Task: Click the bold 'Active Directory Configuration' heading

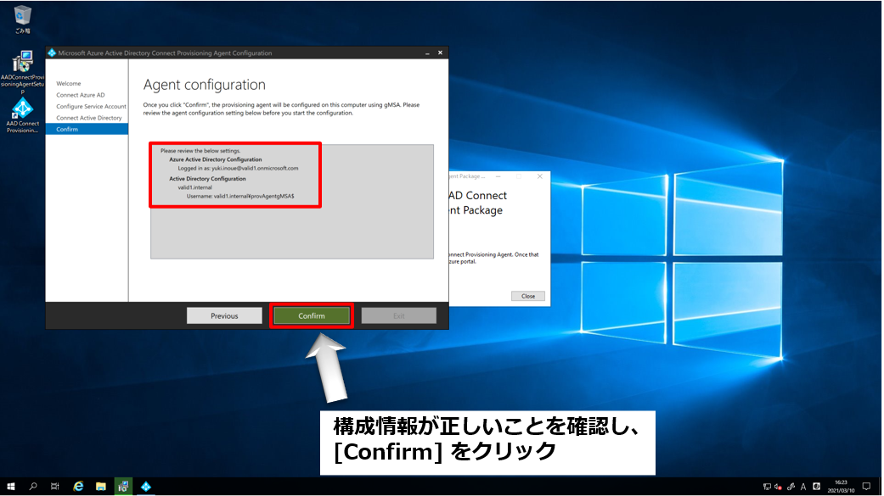Action: click(x=207, y=178)
